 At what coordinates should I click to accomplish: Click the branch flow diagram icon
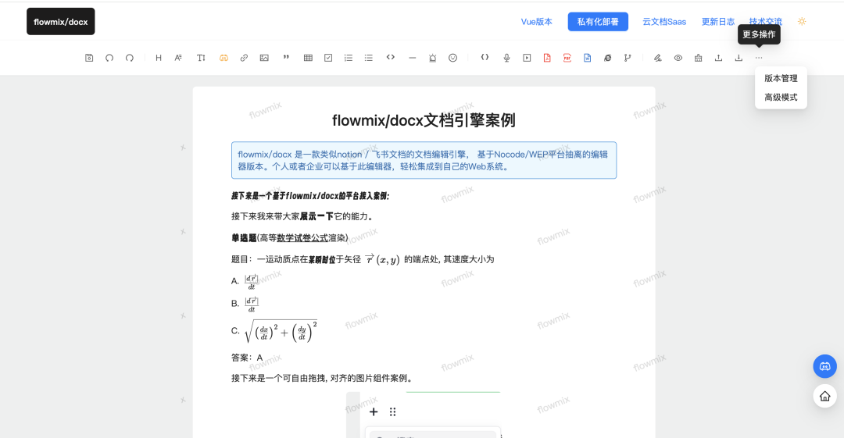click(628, 58)
